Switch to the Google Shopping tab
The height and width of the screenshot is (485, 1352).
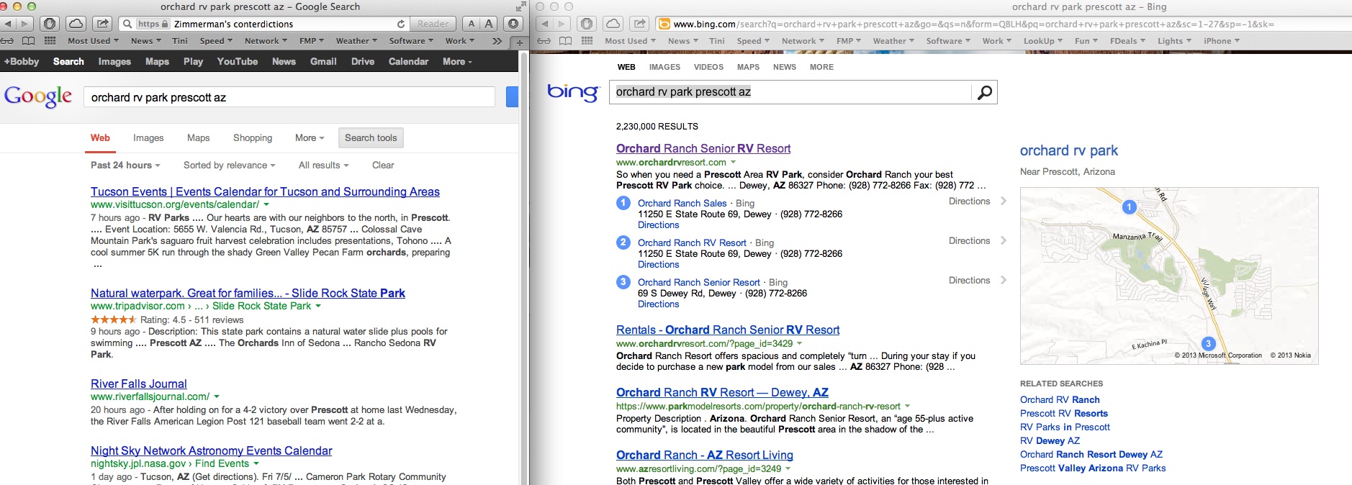coord(252,138)
